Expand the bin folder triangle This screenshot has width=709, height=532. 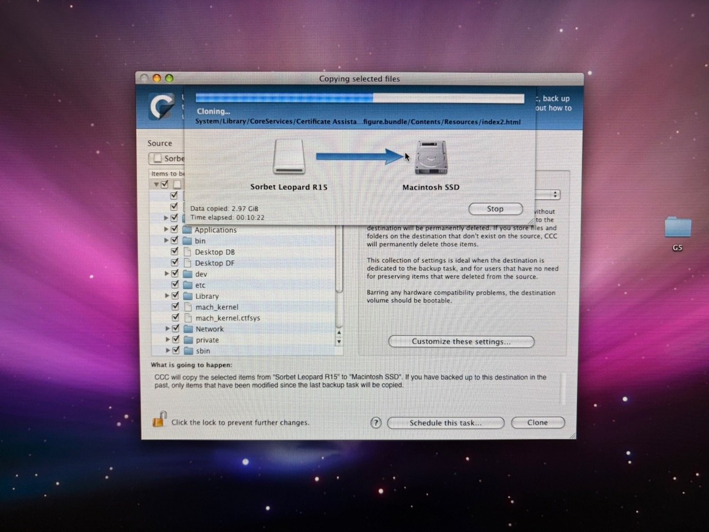[x=166, y=240]
